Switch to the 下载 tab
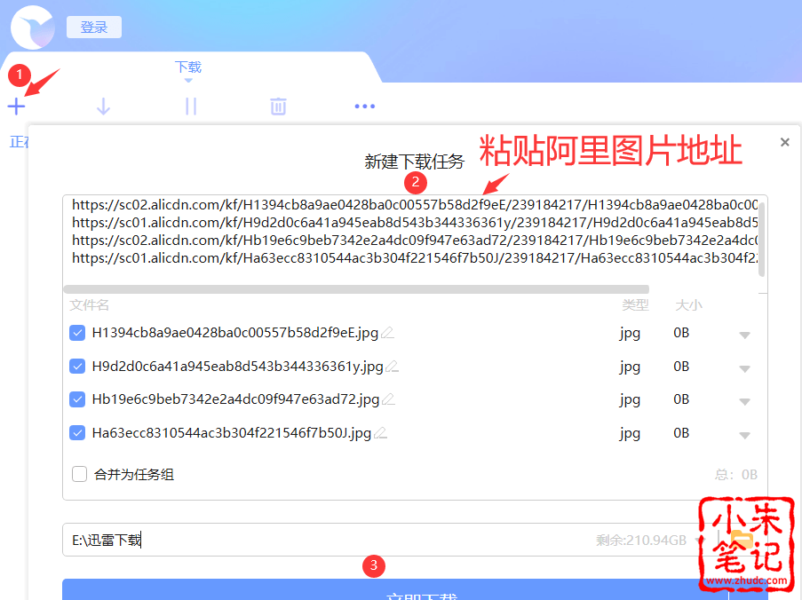 tap(188, 67)
